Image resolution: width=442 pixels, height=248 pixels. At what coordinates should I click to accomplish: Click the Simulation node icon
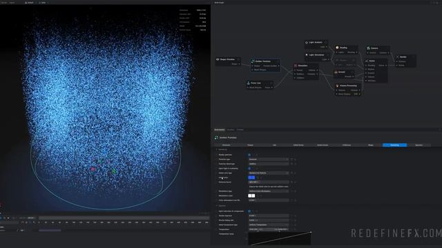tap(296, 65)
